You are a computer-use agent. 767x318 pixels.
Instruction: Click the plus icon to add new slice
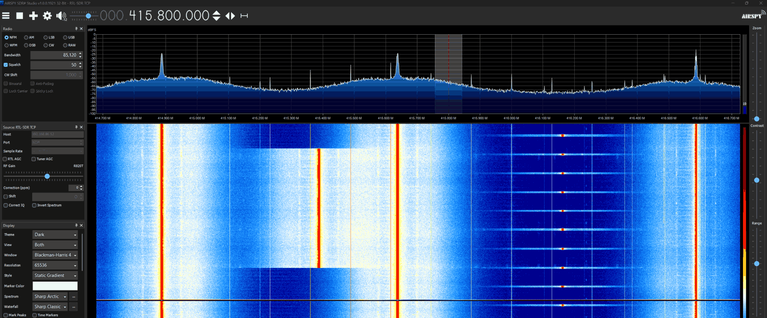tap(33, 16)
